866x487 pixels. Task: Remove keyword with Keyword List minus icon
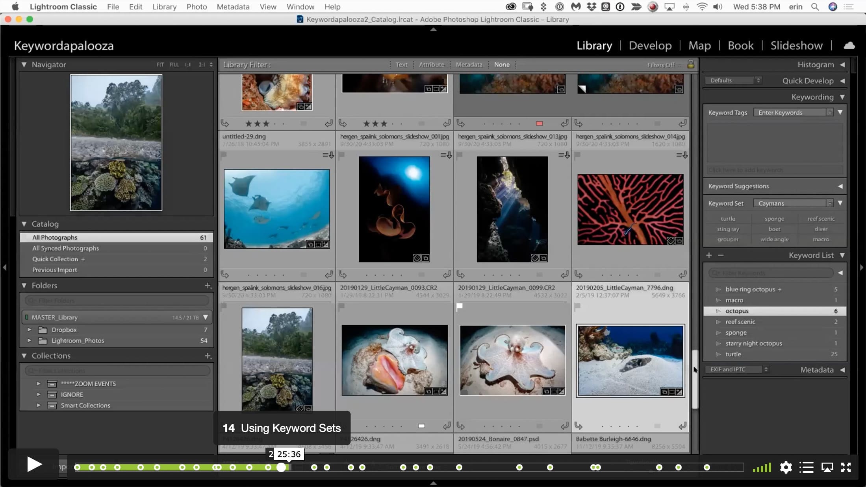tap(721, 255)
